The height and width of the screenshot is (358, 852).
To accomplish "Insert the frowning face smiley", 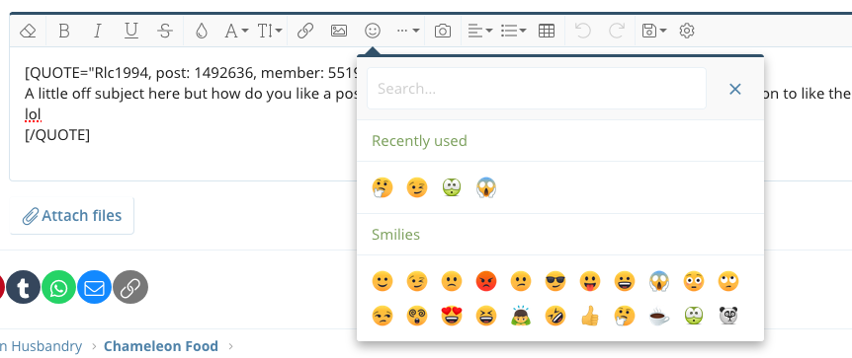I will click(x=452, y=281).
